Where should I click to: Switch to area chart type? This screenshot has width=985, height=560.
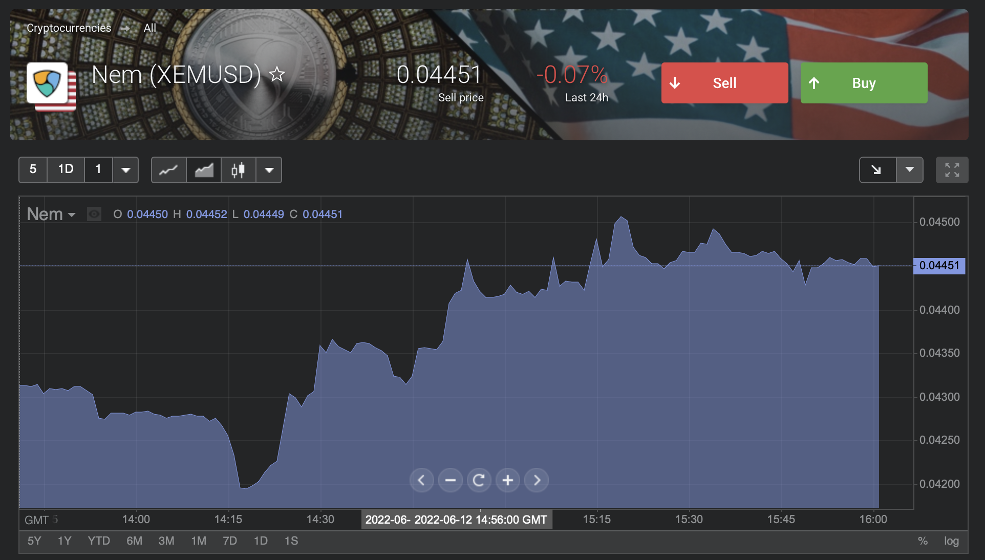(204, 170)
